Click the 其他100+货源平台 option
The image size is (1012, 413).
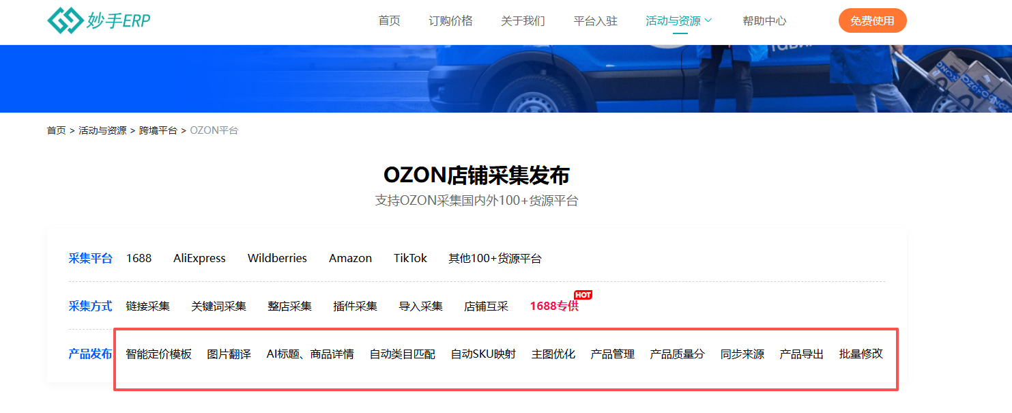click(x=495, y=258)
